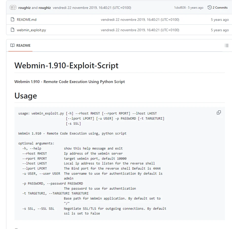The width and height of the screenshot is (232, 229).
Task: Open the 2 Commits history
Action: pos(218,8)
